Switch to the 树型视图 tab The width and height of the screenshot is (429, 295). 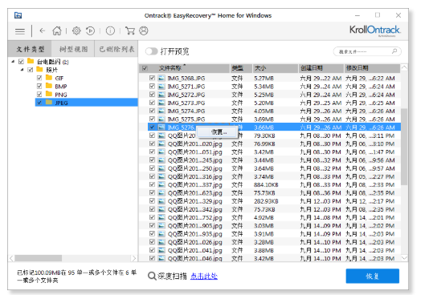pyautogui.click(x=73, y=49)
